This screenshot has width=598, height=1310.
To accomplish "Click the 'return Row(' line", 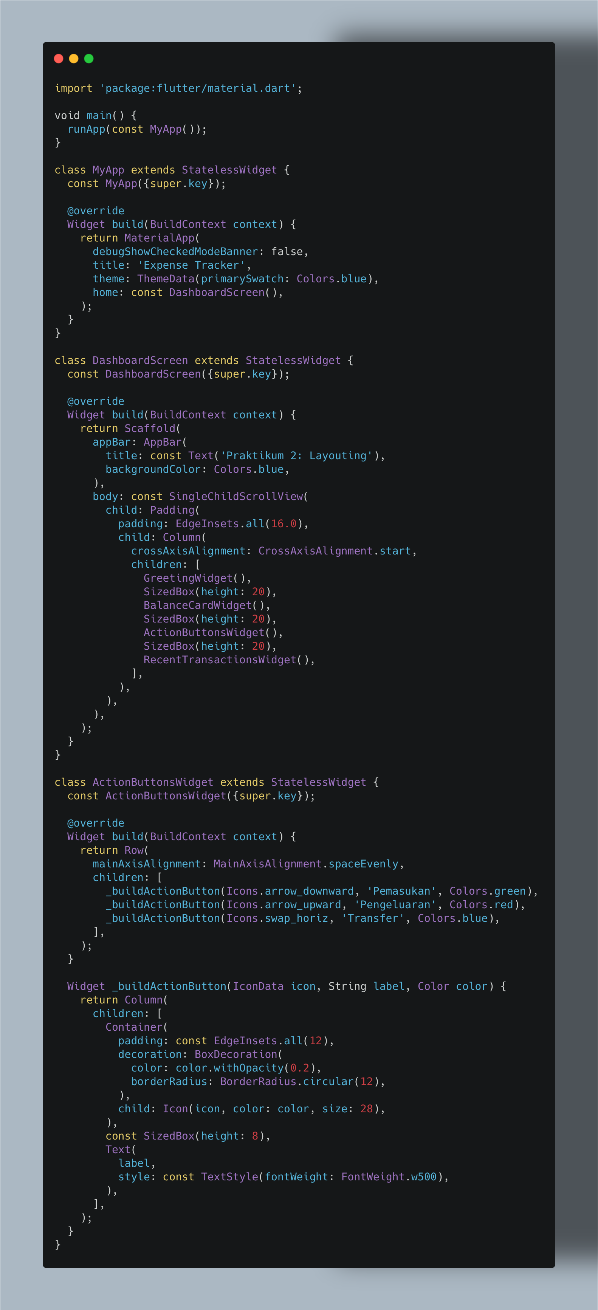I will coord(115,850).
